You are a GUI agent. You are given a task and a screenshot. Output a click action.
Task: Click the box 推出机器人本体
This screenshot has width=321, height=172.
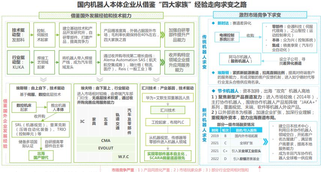point(58,107)
